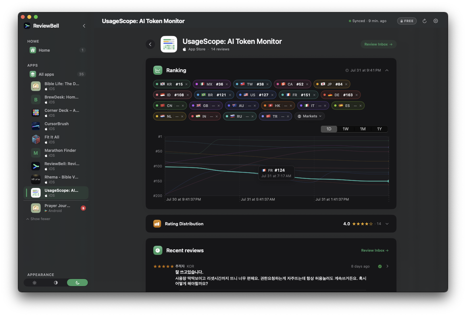The height and width of the screenshot is (316, 466).
Task: Click the Recent reviews clock icon
Action: tap(158, 250)
